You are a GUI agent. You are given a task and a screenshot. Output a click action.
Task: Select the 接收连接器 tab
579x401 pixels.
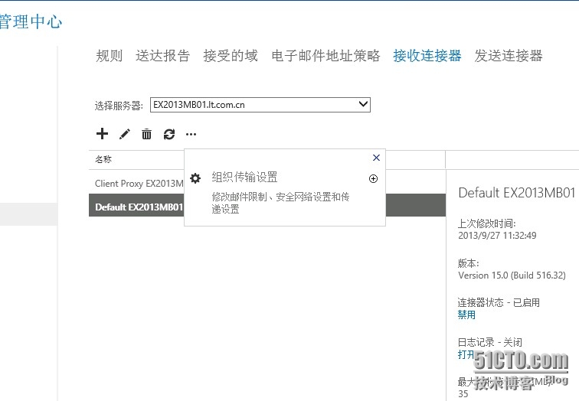427,56
